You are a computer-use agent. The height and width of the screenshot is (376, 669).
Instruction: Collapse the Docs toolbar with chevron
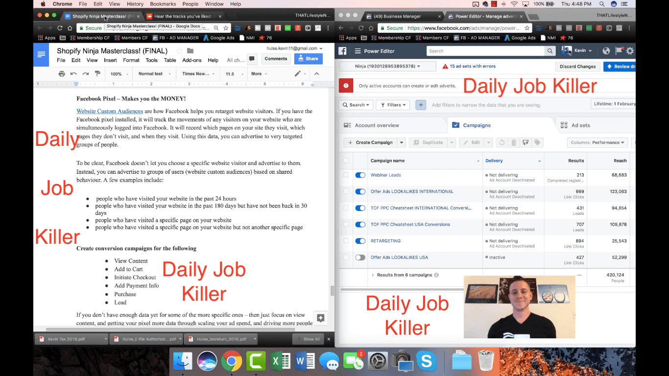click(x=316, y=74)
